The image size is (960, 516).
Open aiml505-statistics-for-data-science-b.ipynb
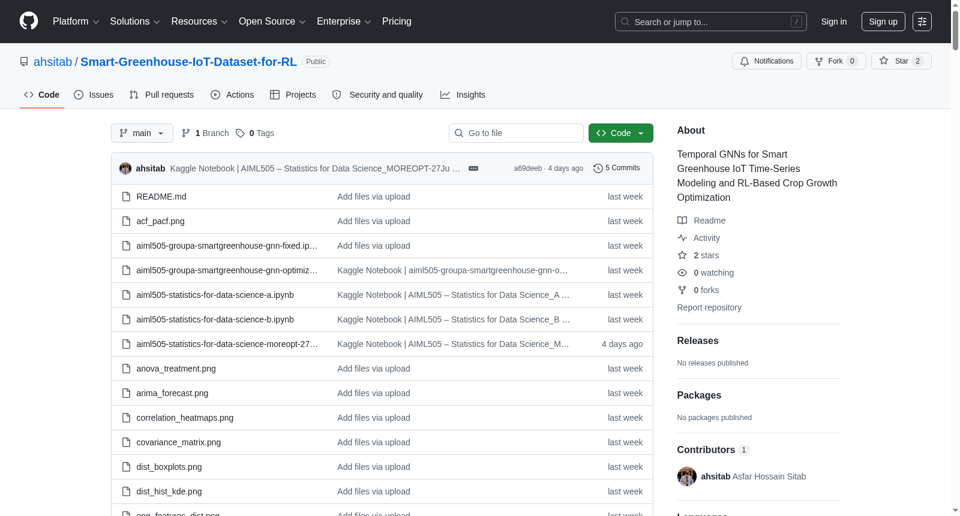215,319
